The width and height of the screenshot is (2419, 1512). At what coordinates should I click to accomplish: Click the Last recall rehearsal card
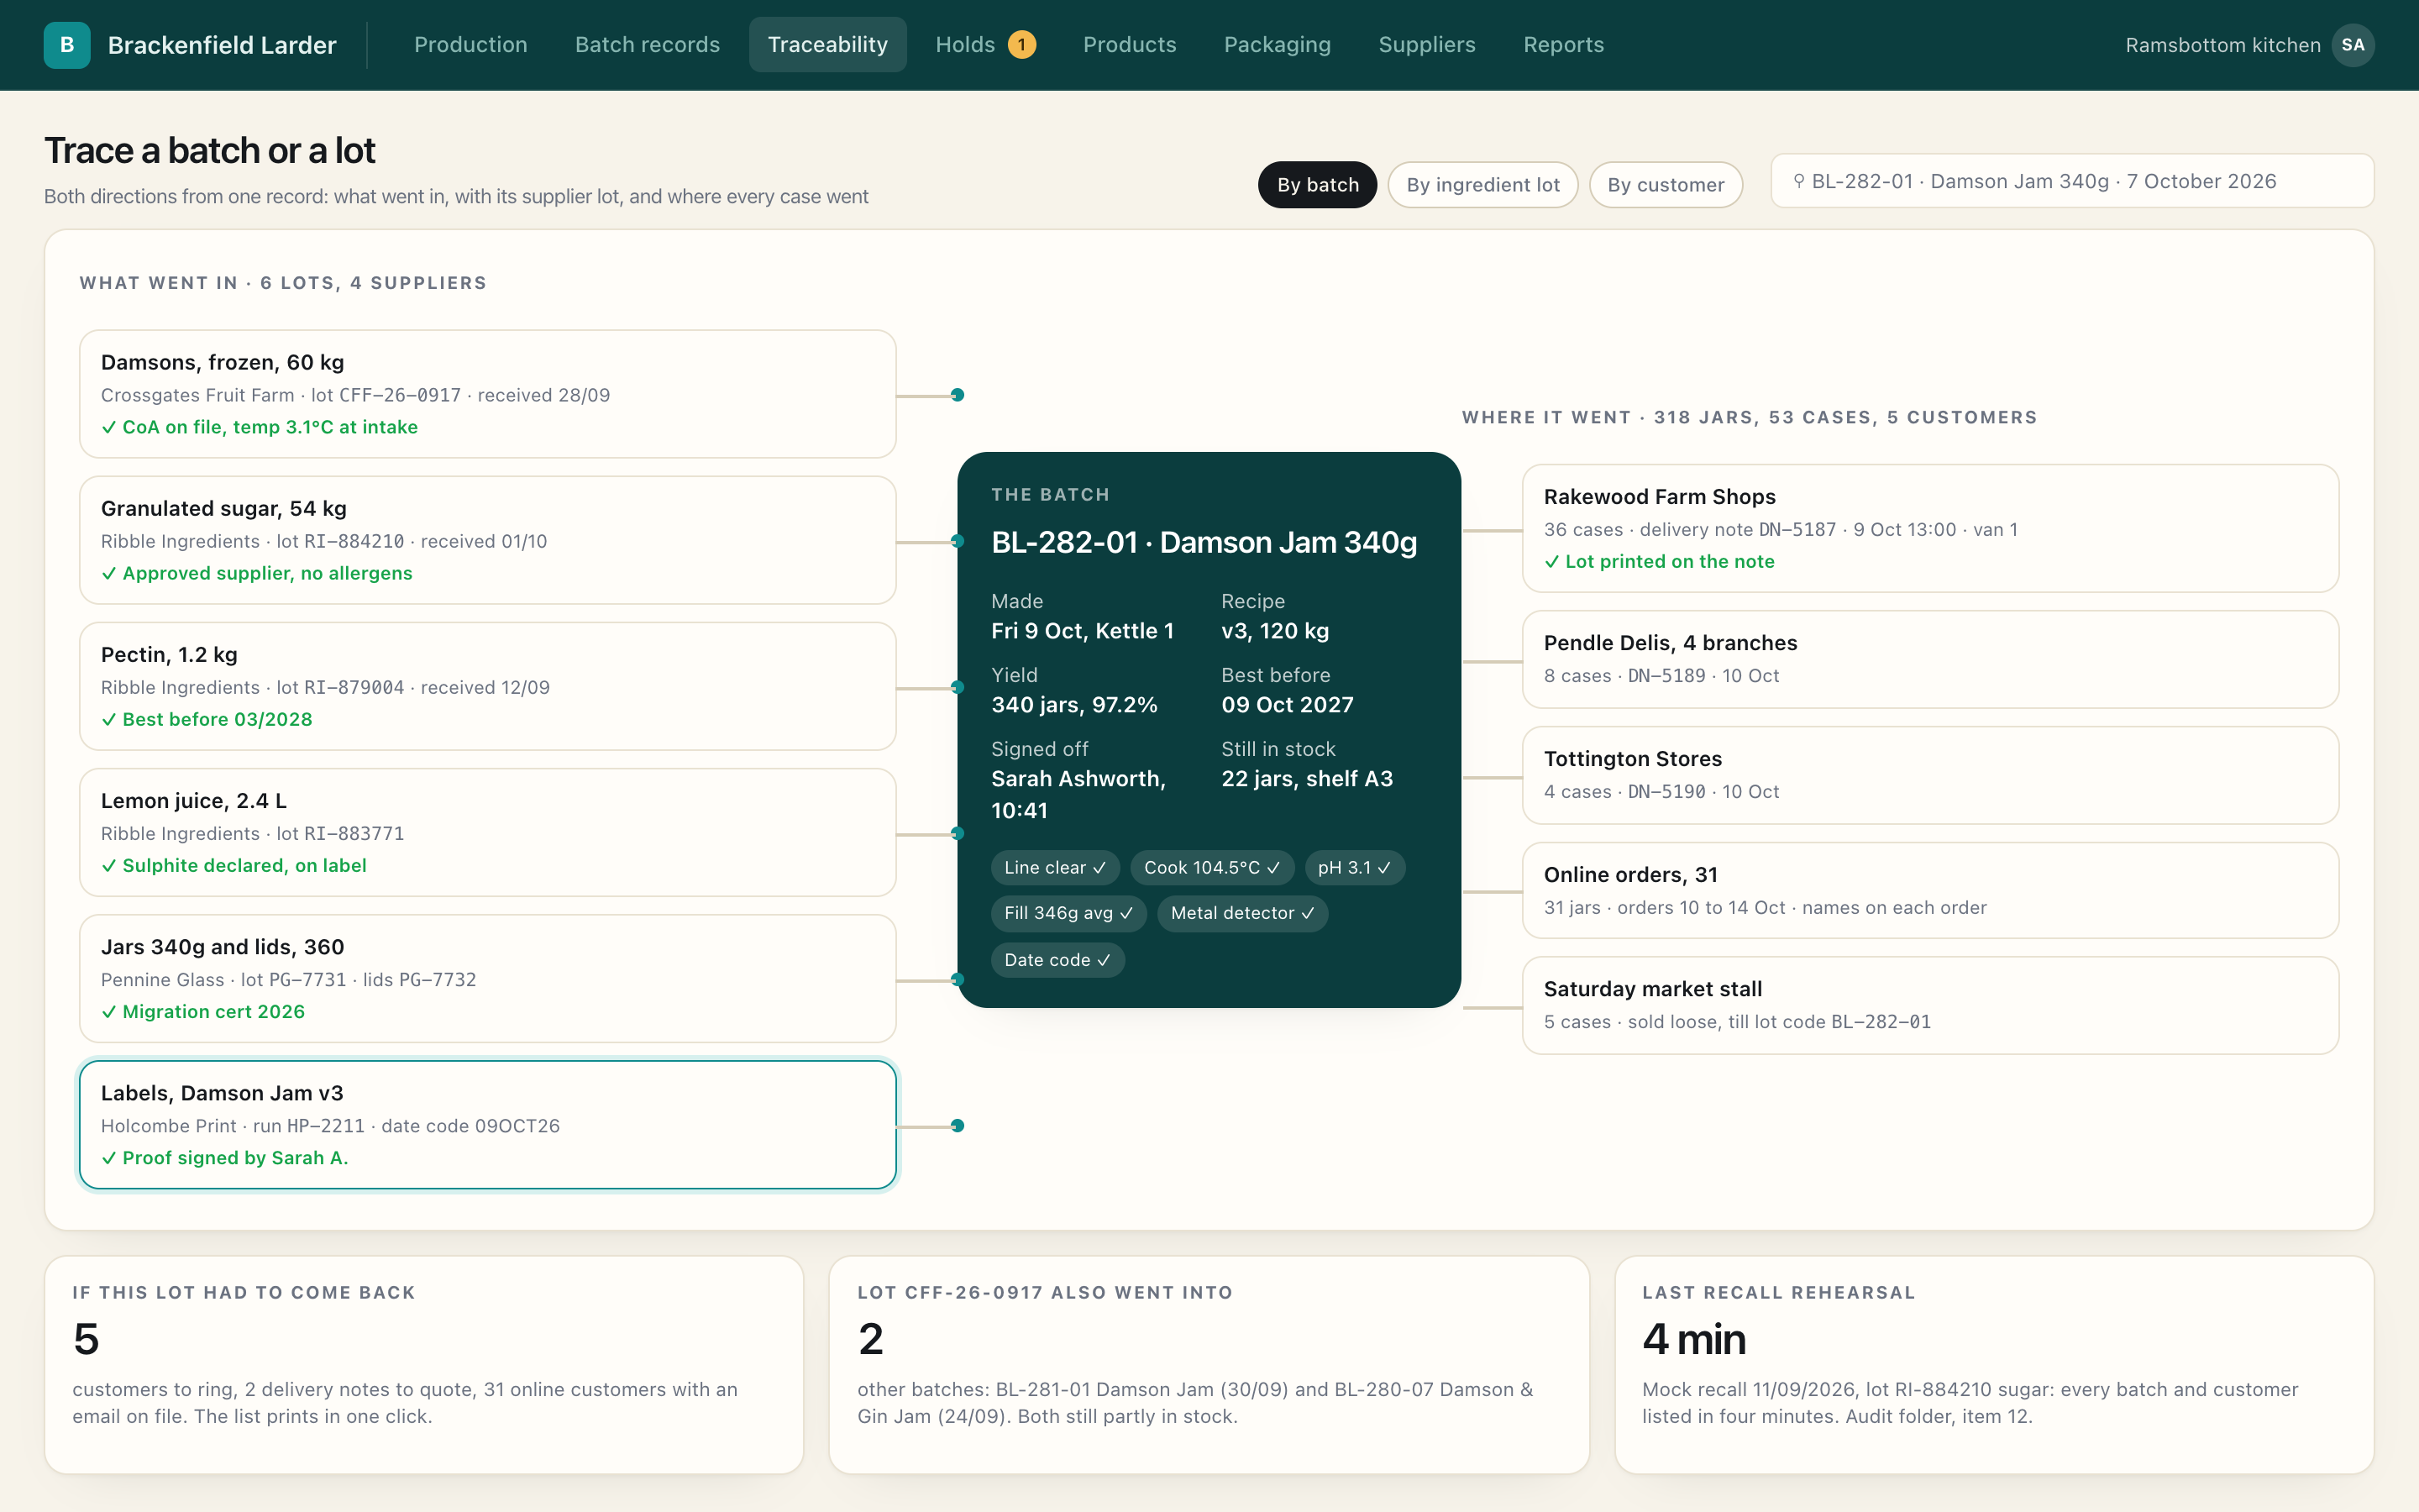click(x=1994, y=1364)
